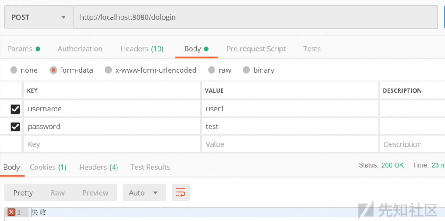
Task: Open the request Headers (10) tab
Action: [x=142, y=49]
